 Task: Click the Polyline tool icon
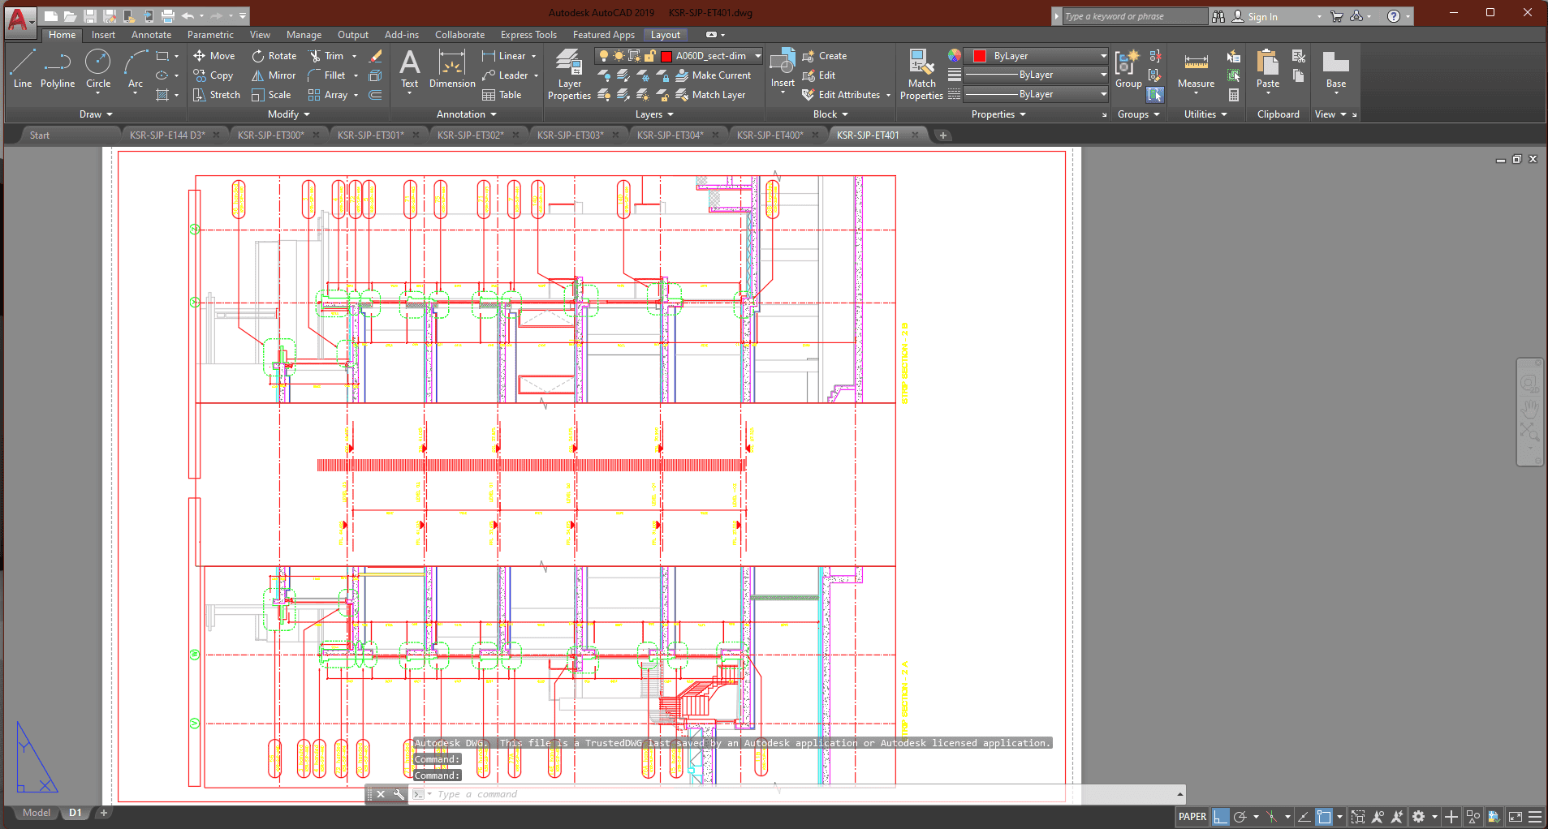coord(58,68)
